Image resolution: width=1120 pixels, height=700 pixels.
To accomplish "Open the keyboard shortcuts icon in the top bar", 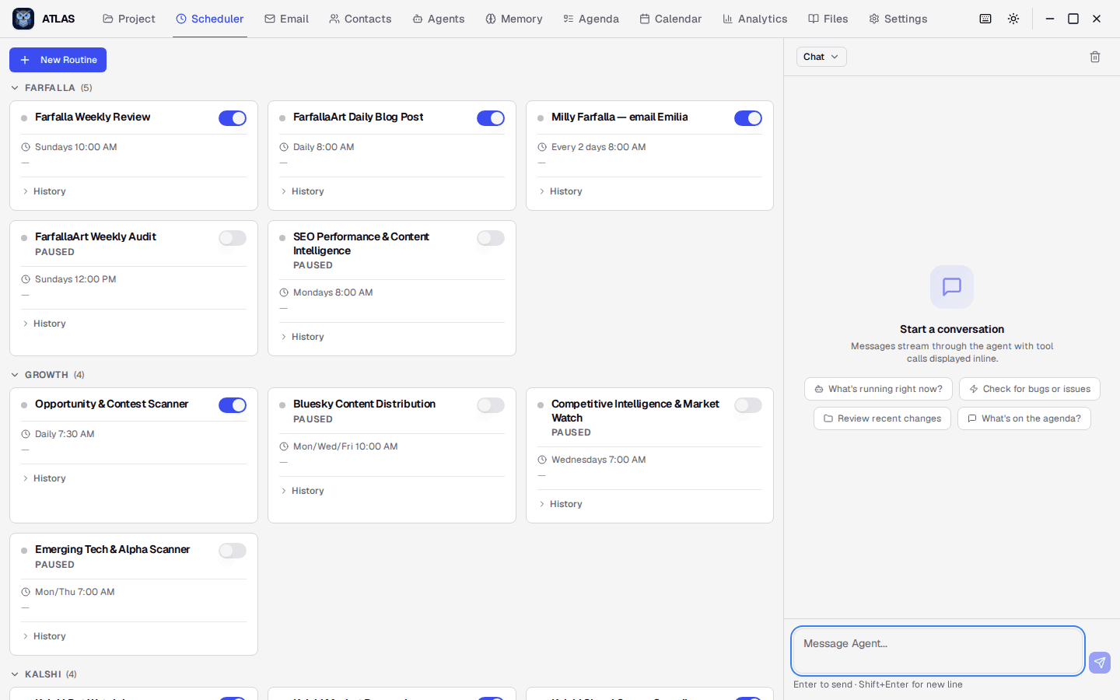I will [985, 19].
